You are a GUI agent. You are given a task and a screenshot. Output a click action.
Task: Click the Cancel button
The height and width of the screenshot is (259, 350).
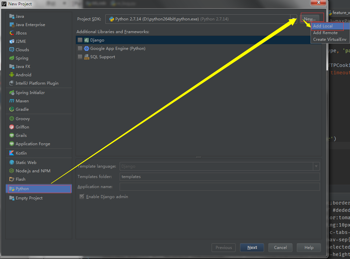click(280, 247)
